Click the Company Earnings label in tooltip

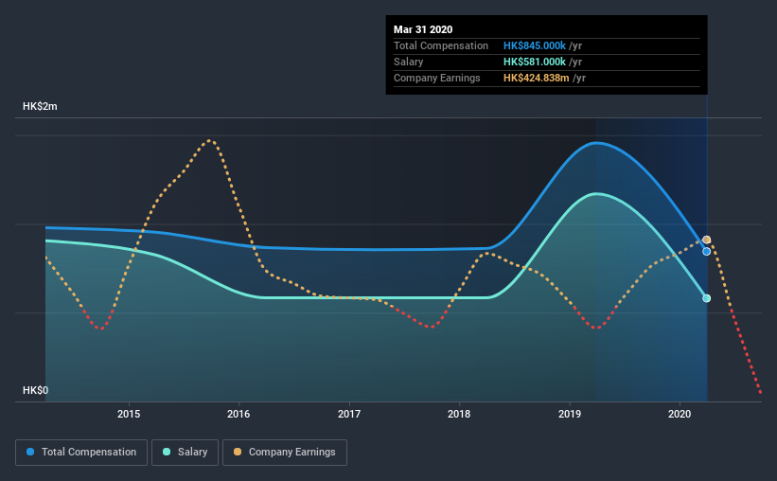[x=437, y=78]
